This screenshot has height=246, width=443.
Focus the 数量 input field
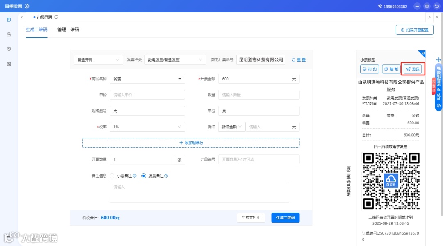(259, 95)
